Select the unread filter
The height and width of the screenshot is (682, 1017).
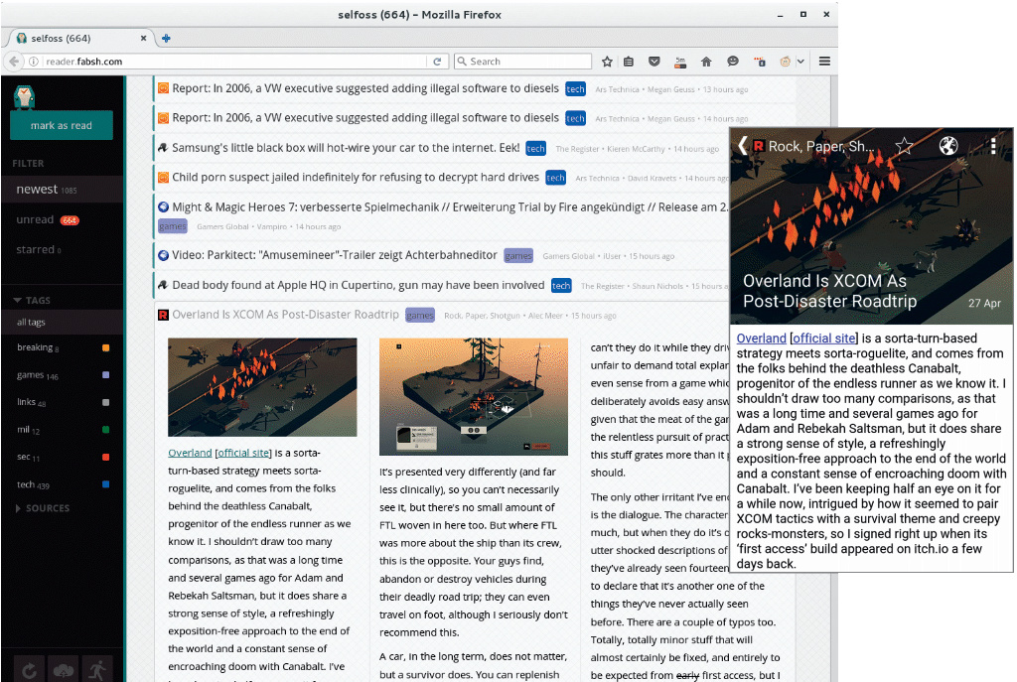pyautogui.click(x=36, y=219)
